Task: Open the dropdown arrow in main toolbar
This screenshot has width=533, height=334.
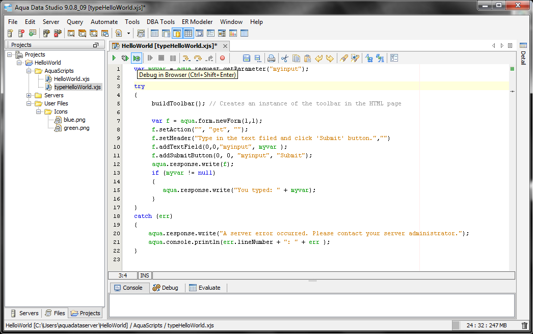Action: tap(128, 34)
